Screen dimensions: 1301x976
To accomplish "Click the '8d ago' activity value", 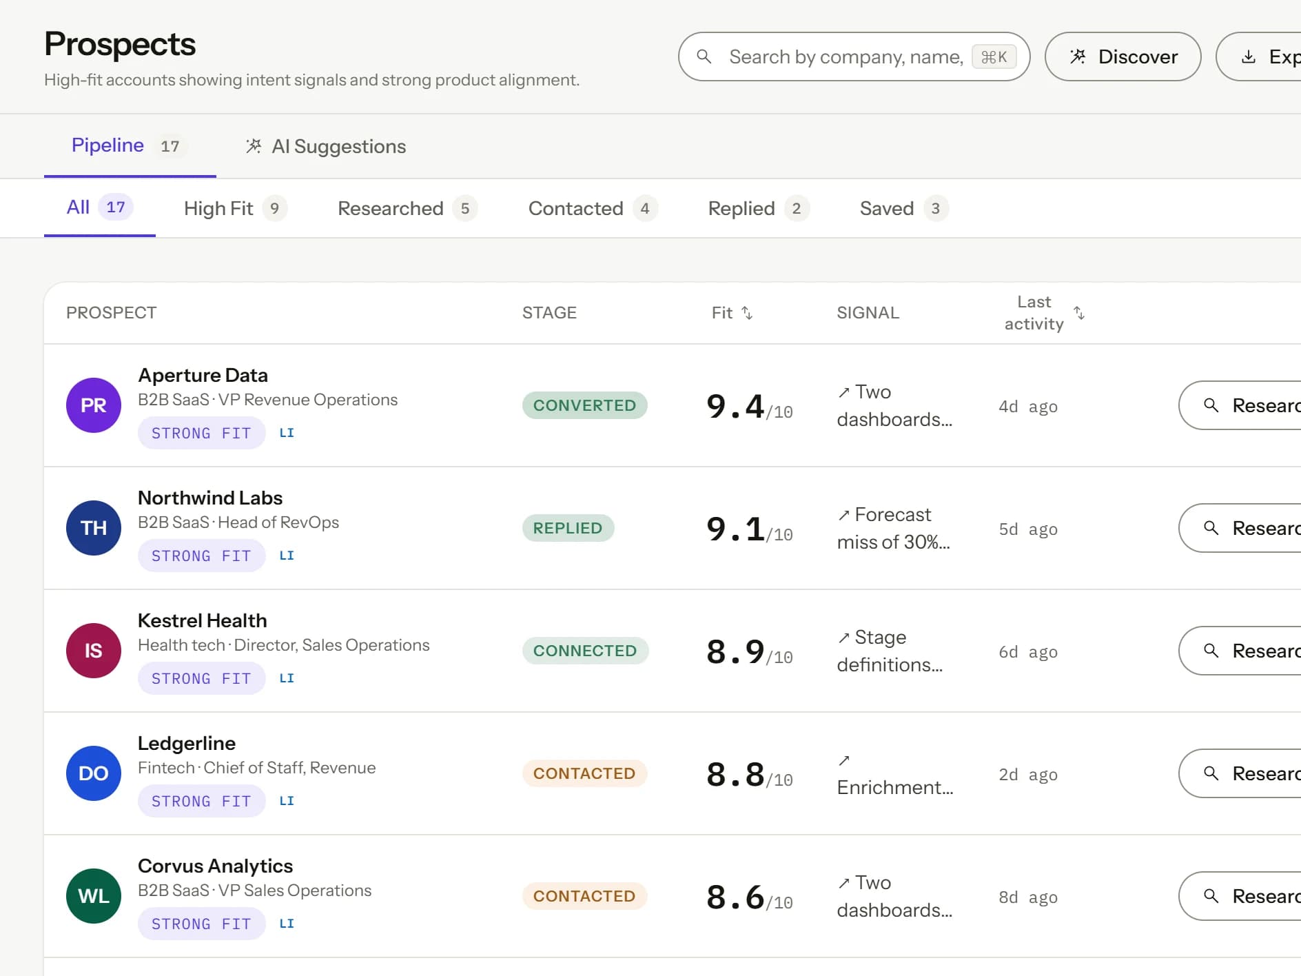I will coord(1028,897).
